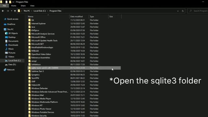Select the Windows Multimedia Platform folder name
Viewport: 208px width, 117px height.
point(45,102)
